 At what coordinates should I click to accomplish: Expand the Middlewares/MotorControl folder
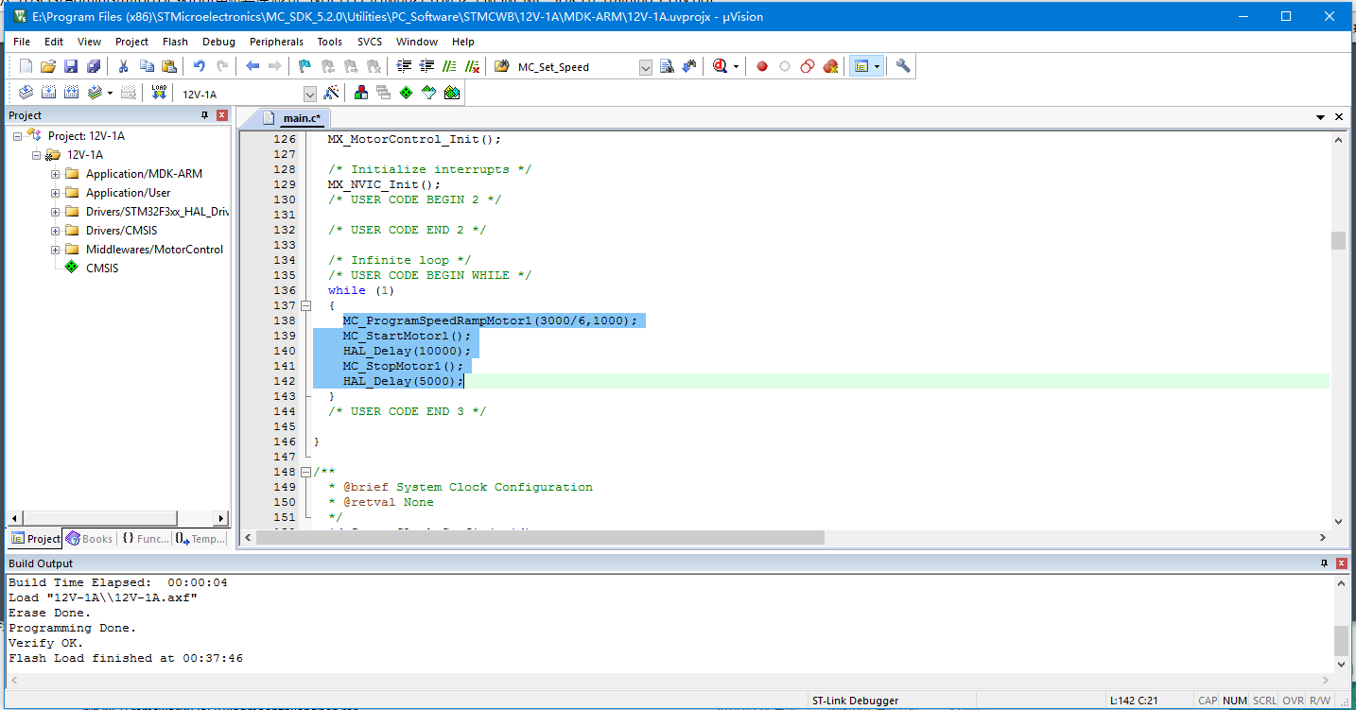56,250
